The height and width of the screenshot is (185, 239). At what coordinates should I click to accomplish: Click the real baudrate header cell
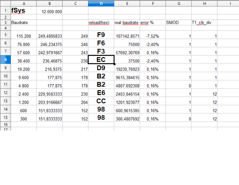[127, 22]
